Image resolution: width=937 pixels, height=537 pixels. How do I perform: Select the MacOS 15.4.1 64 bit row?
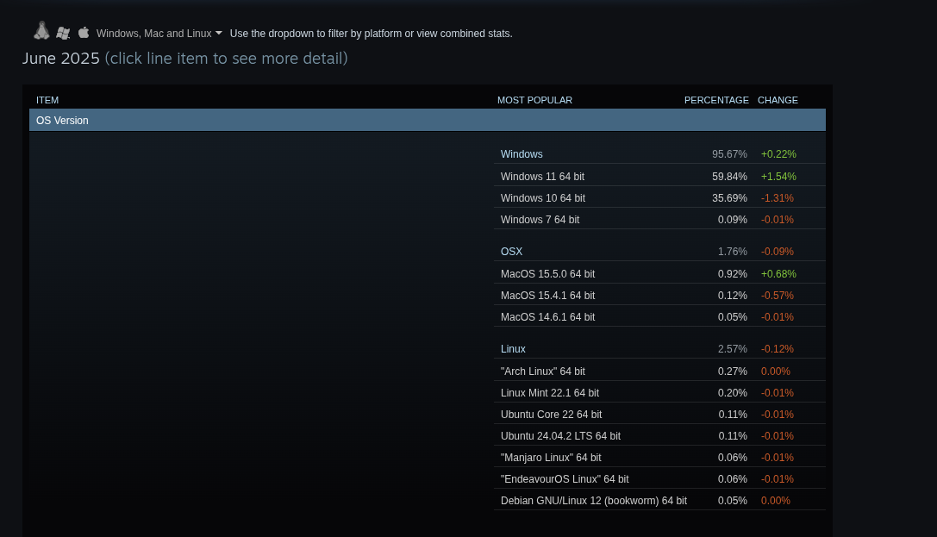(x=659, y=295)
